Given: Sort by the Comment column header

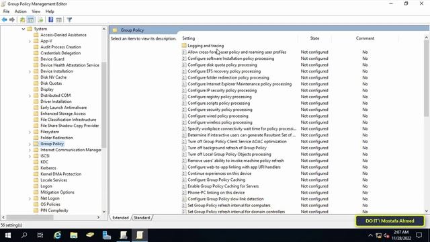Looking at the screenshot, I should pos(365,38).
